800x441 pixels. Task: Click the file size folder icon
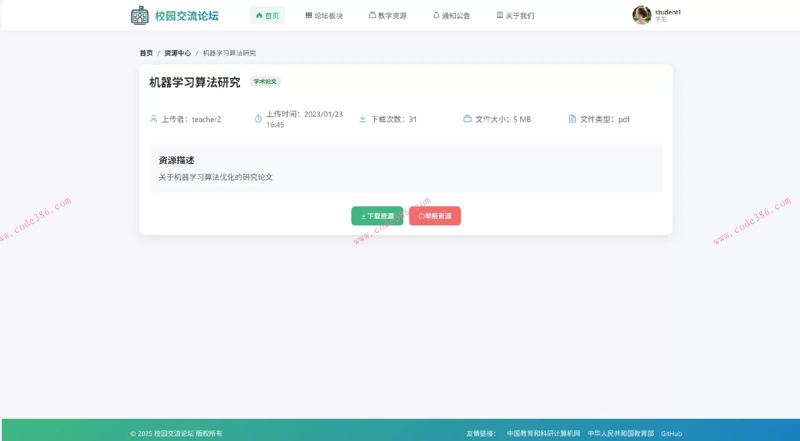click(467, 119)
